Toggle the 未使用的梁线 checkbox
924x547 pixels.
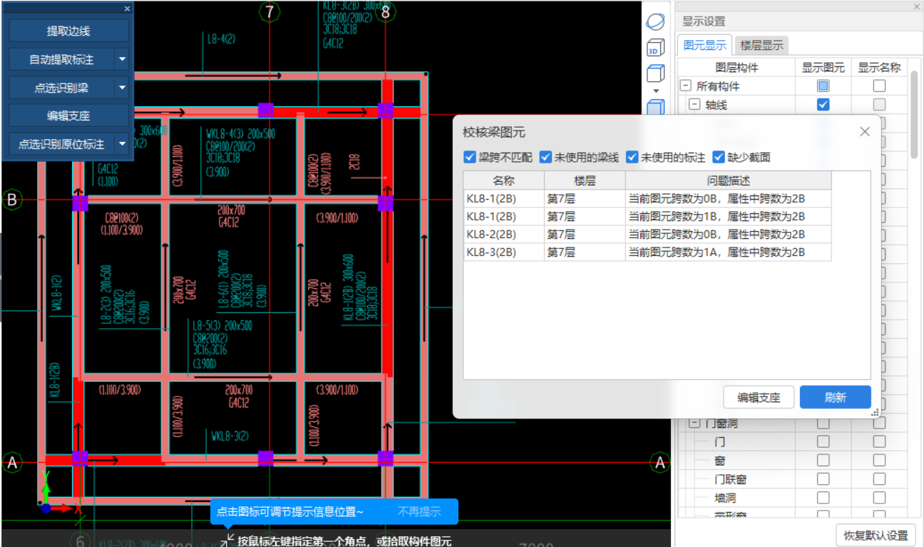(x=546, y=157)
